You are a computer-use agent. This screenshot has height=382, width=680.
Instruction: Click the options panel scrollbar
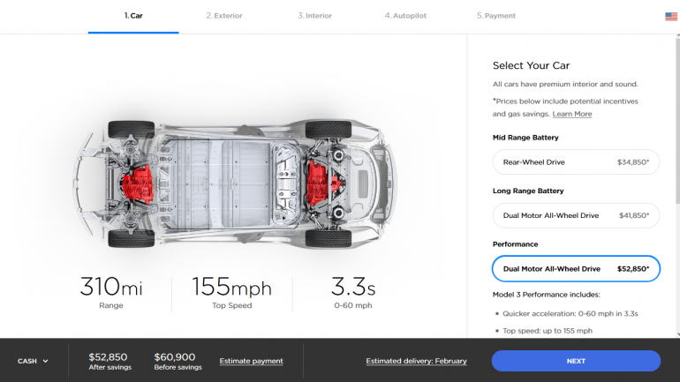[x=678, y=121]
